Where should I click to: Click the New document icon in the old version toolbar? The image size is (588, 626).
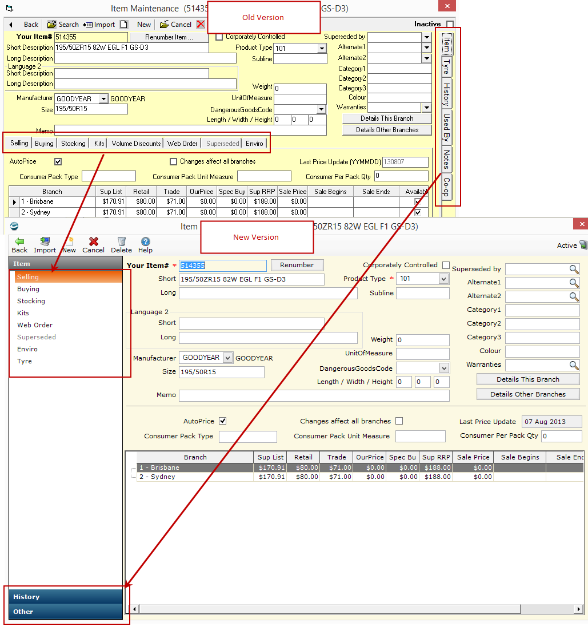tap(124, 25)
